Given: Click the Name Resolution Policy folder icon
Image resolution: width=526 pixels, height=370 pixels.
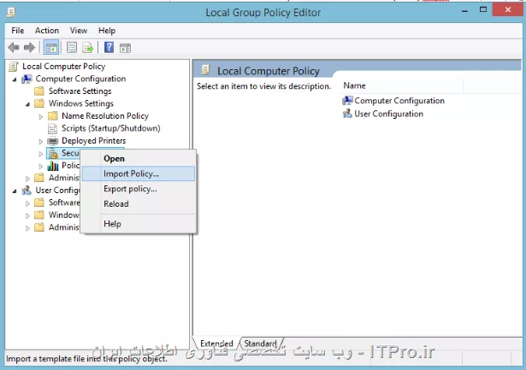Looking at the screenshot, I should coord(53,116).
